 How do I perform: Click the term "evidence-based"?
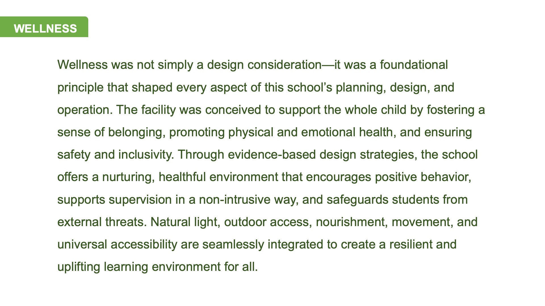[x=272, y=155]
